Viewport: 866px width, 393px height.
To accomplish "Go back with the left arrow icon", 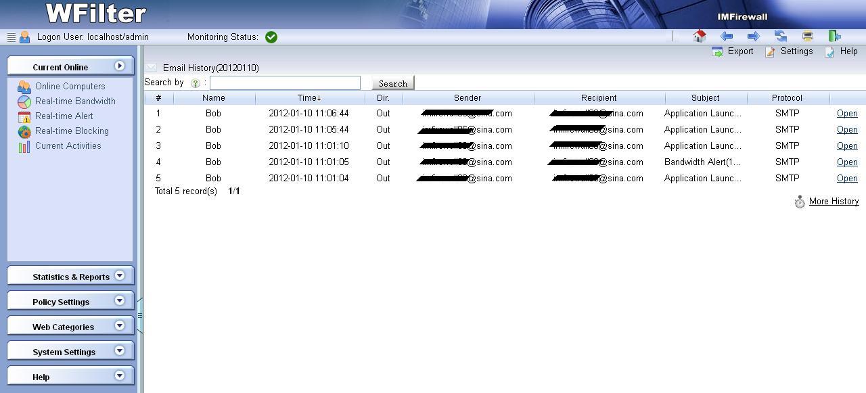I will pos(727,37).
